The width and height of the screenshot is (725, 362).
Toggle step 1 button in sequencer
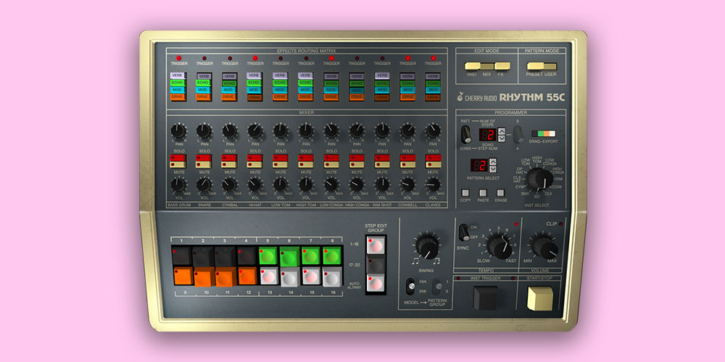182,256
